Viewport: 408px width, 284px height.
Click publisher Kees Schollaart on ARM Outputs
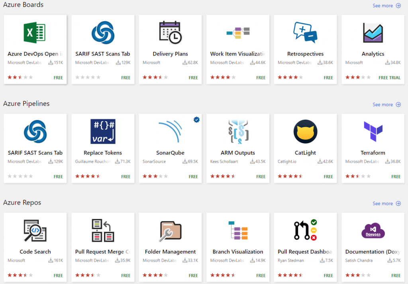pos(224,162)
